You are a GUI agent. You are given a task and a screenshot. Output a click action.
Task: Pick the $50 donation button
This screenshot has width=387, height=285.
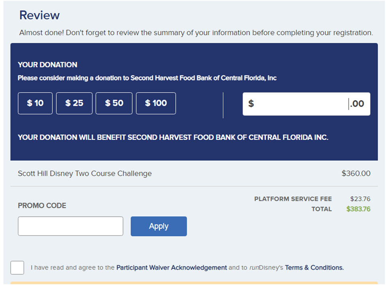pyautogui.click(x=114, y=103)
